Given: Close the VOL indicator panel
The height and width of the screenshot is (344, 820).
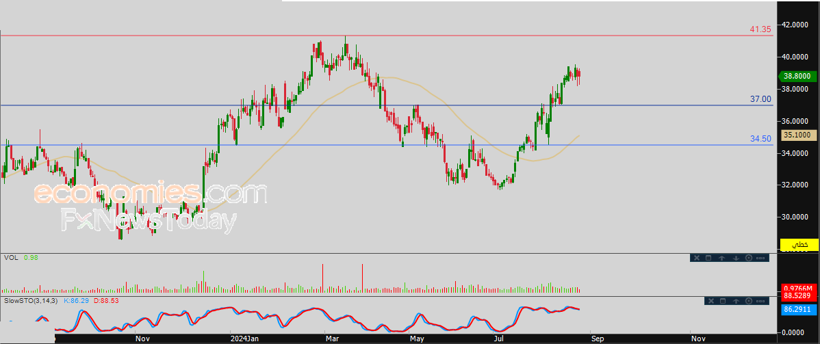Looking at the screenshot, I should [697, 258].
